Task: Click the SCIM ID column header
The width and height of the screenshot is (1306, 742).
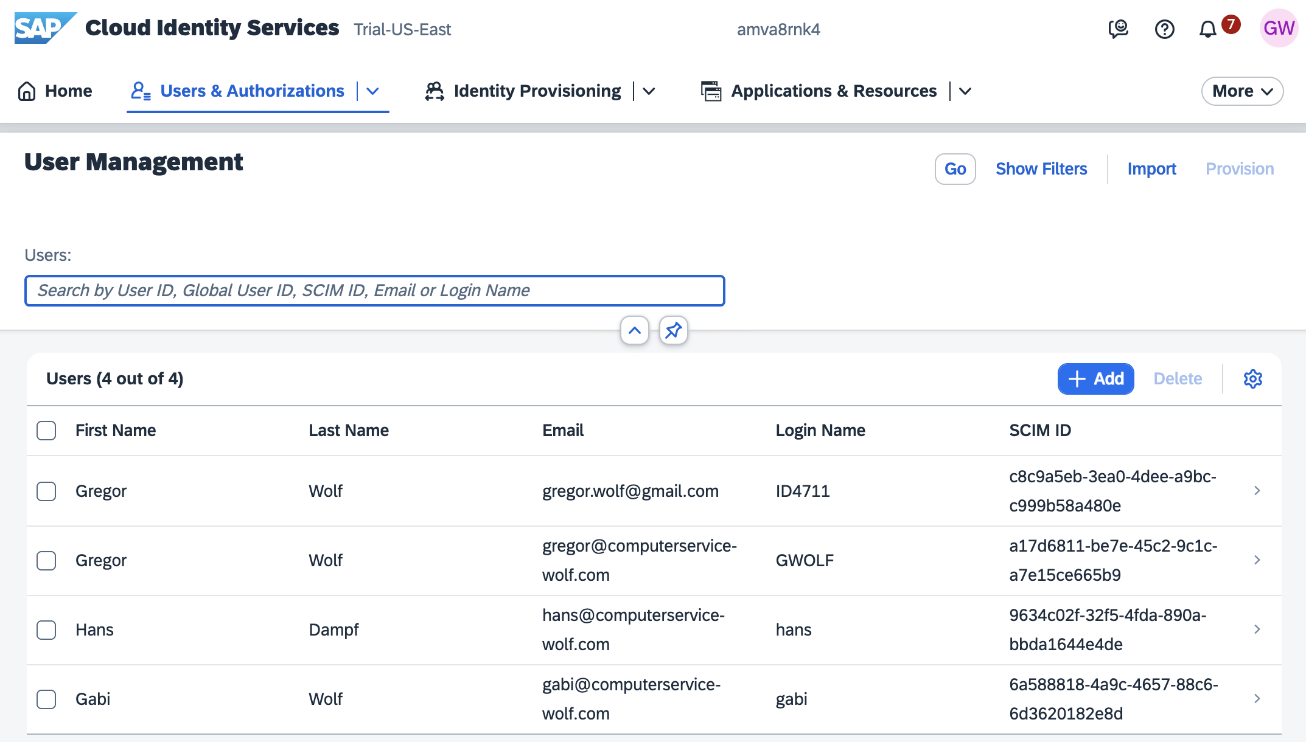Action: coord(1040,430)
